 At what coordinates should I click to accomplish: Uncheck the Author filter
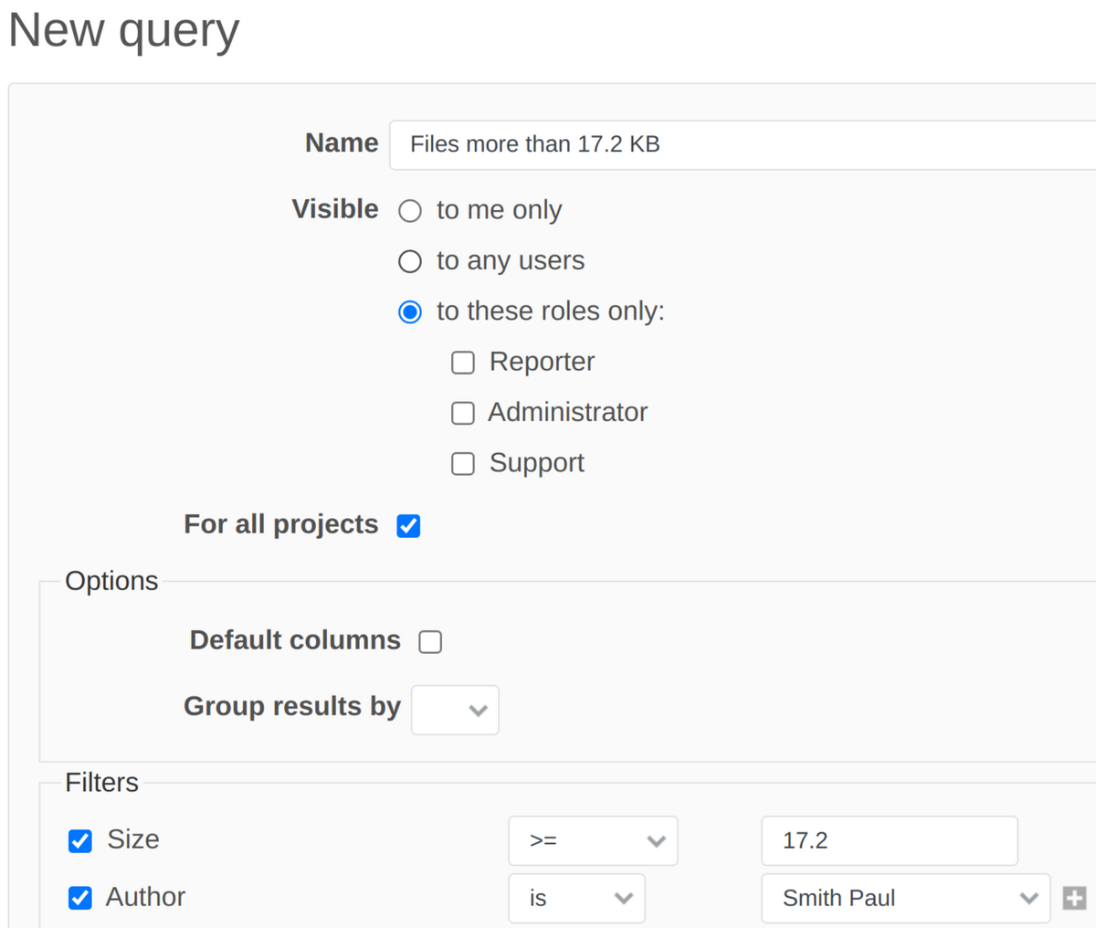(x=79, y=898)
